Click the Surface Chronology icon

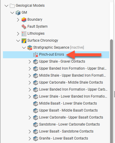24,40
